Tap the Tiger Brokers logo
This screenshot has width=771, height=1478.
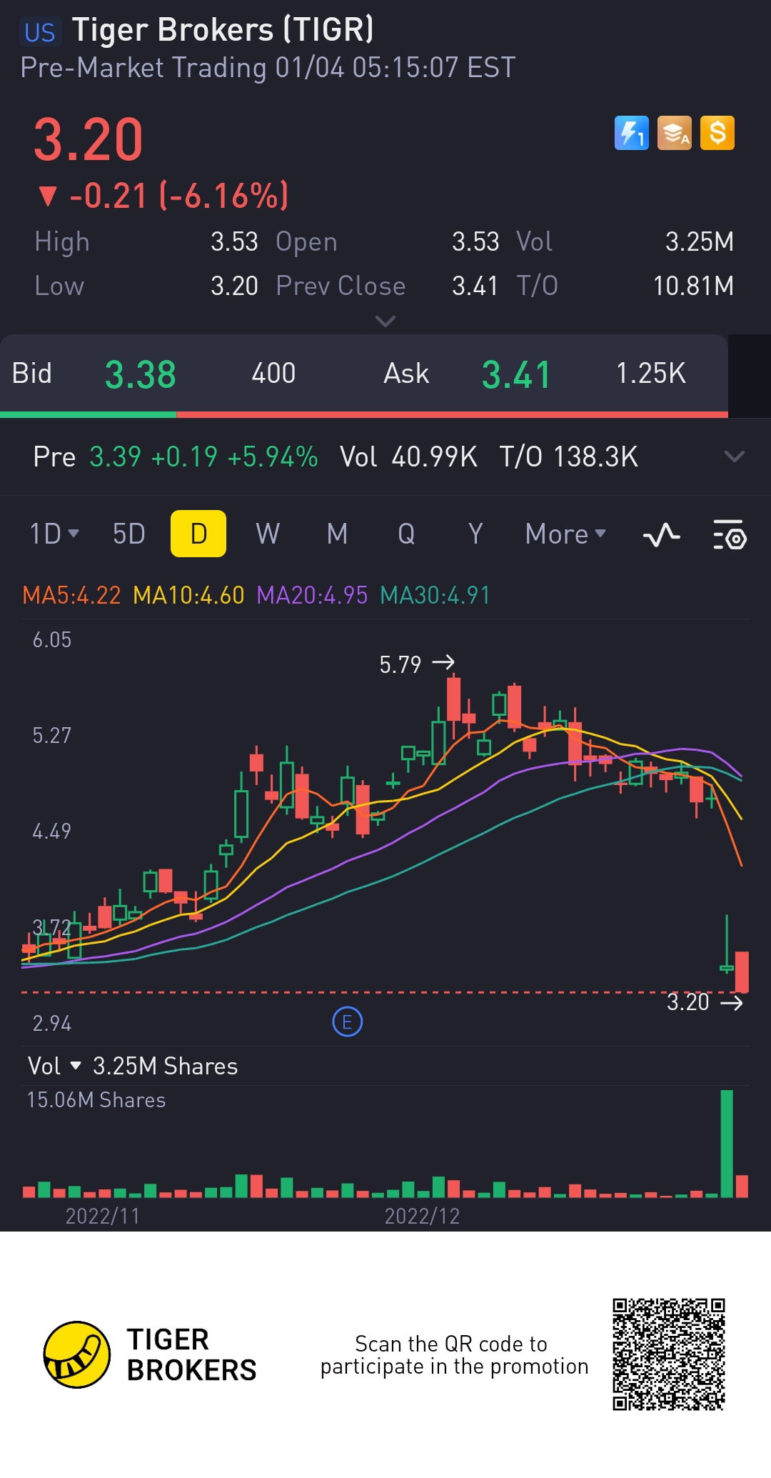77,1354
